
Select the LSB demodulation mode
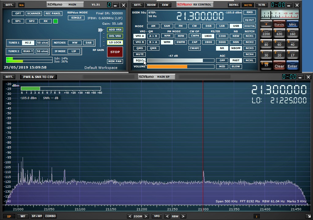(222, 26)
